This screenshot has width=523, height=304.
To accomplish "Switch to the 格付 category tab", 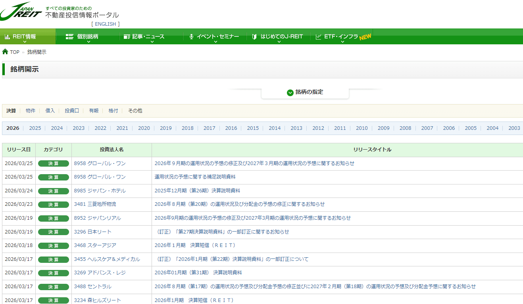I will point(113,111).
